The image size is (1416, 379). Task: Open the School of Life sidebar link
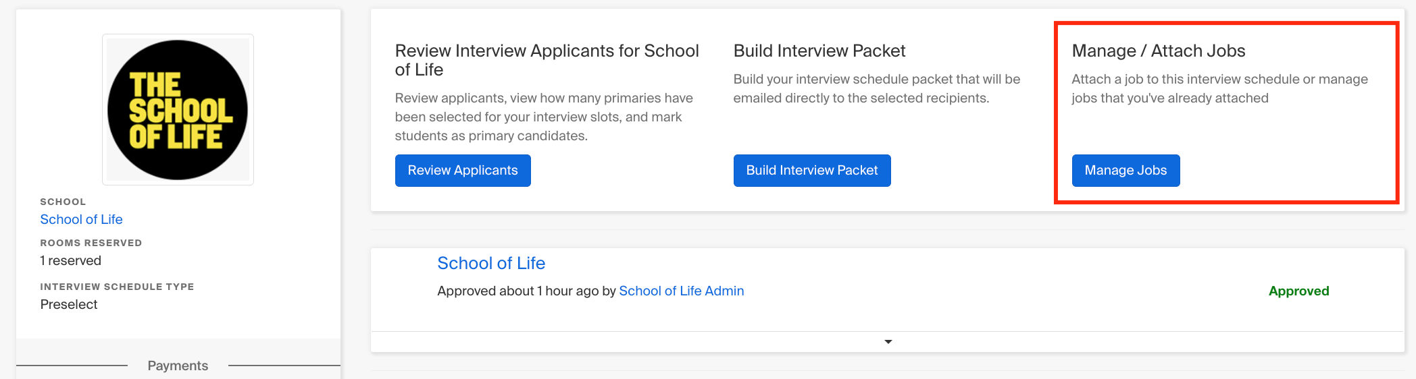(x=81, y=219)
